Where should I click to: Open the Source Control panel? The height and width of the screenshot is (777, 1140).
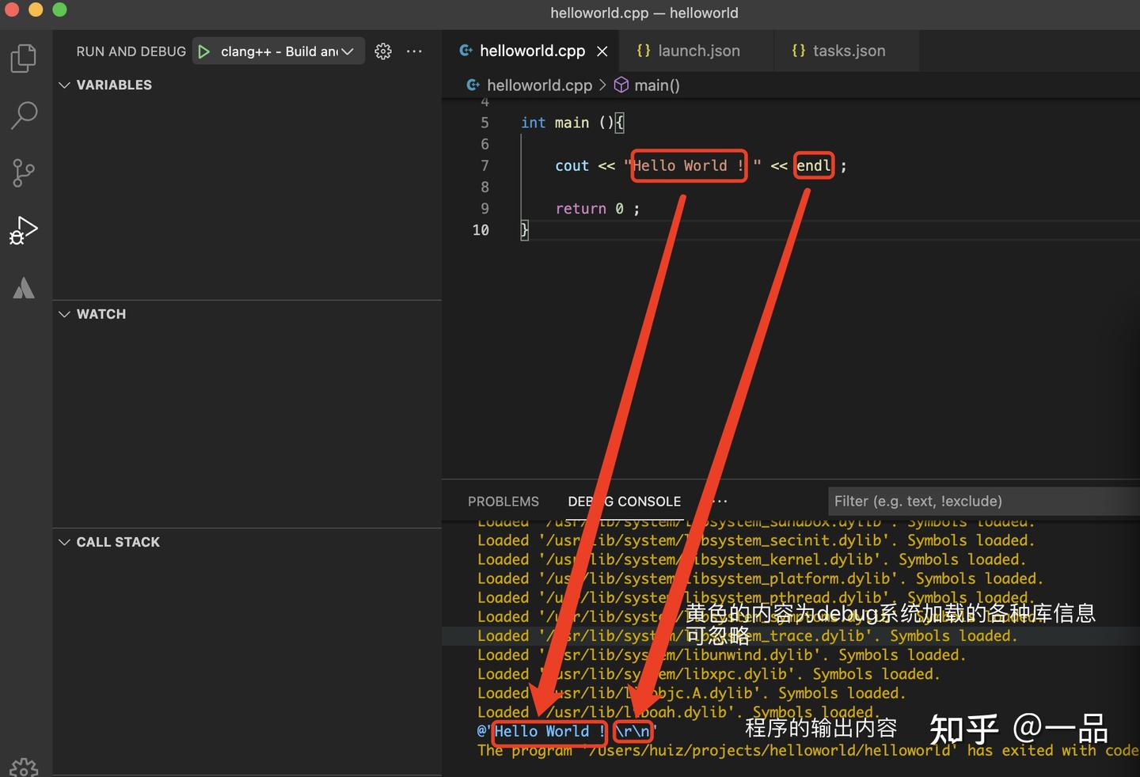point(24,172)
